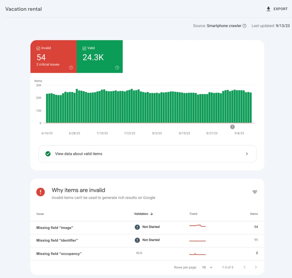Click the Last updated 9/13/23 text
This screenshot has width=292, height=278.
point(271,26)
